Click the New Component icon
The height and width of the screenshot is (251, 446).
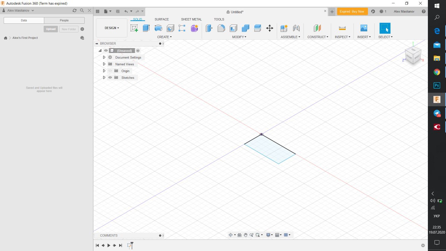click(284, 28)
